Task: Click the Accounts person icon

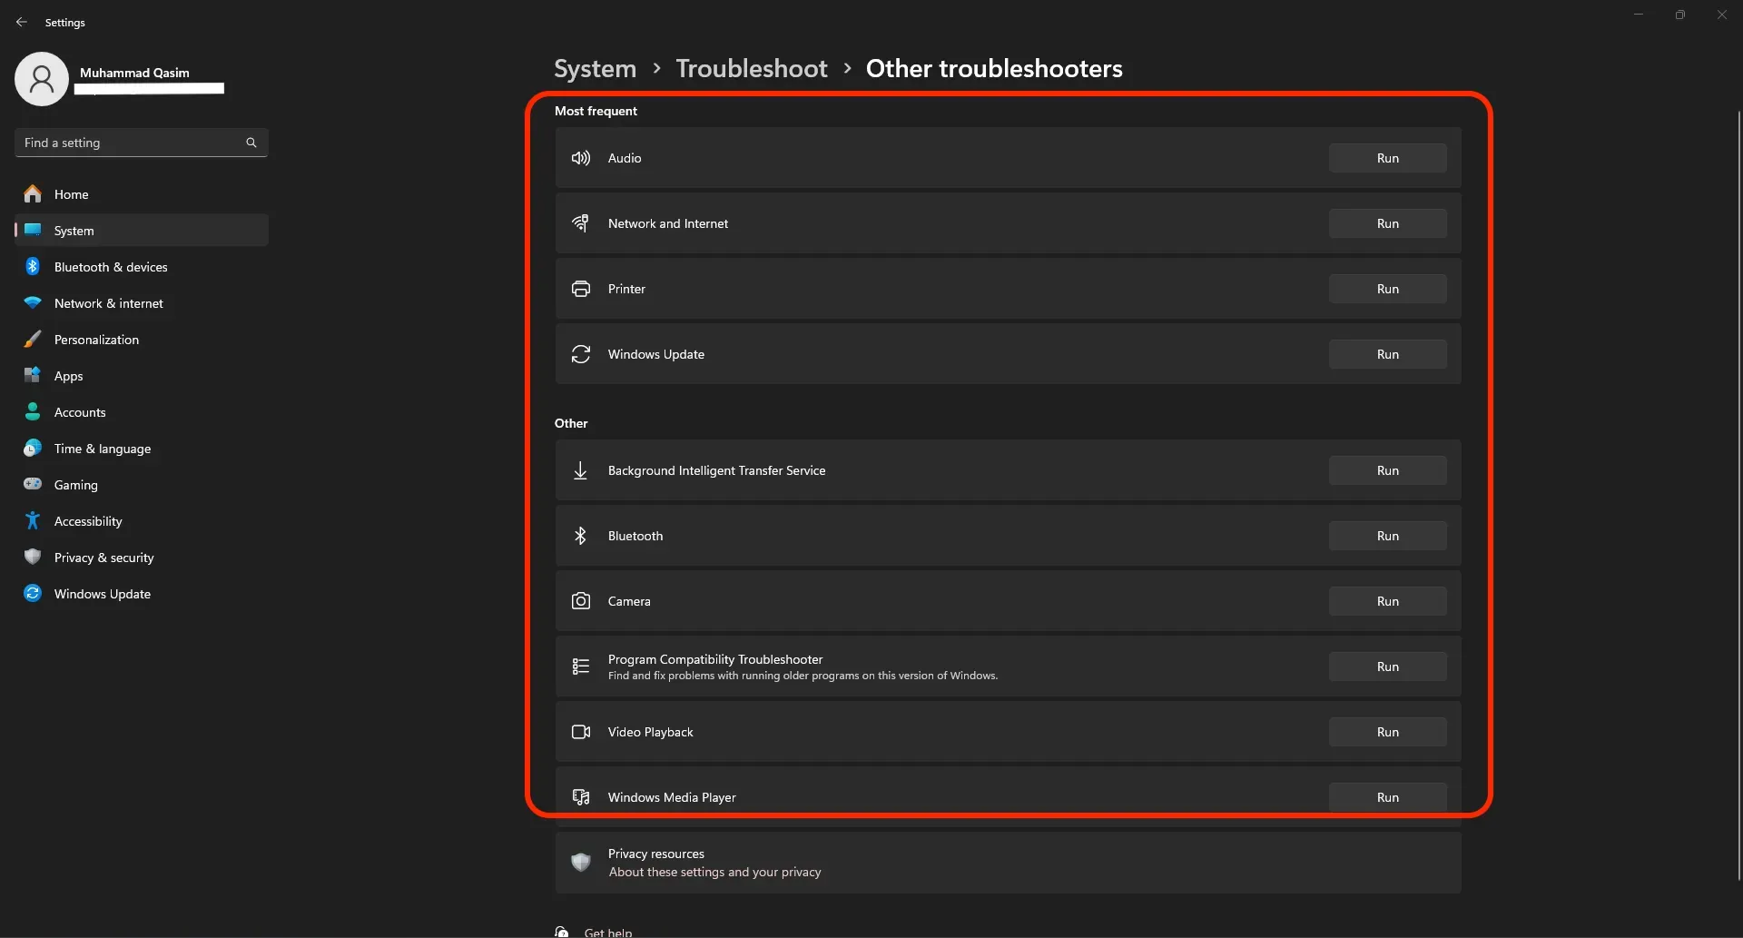Action: point(33,411)
